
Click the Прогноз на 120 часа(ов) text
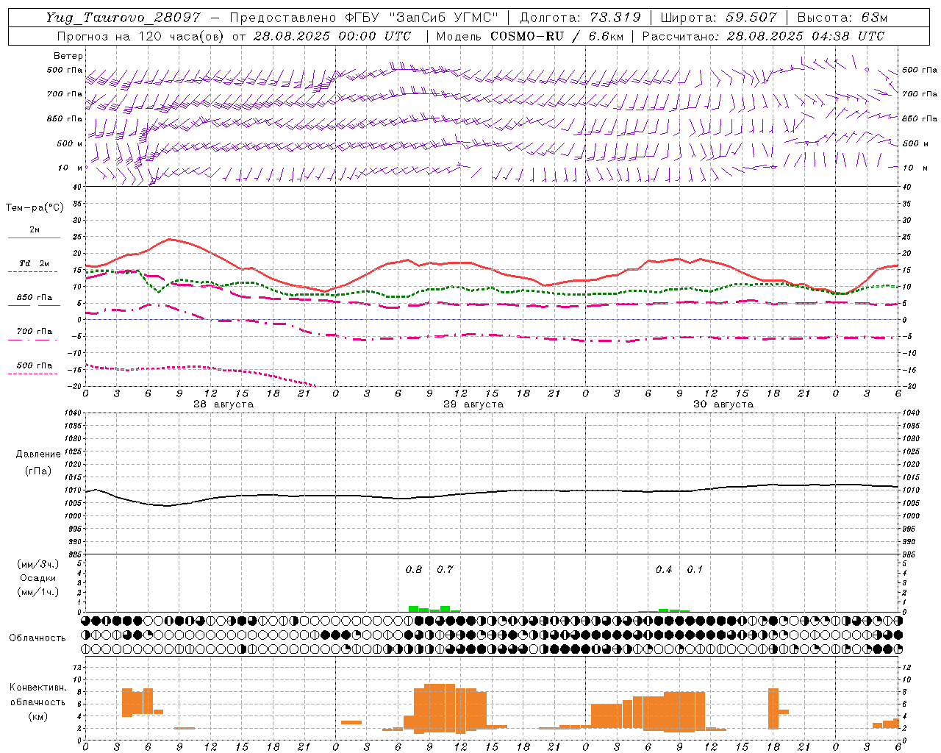141,36
